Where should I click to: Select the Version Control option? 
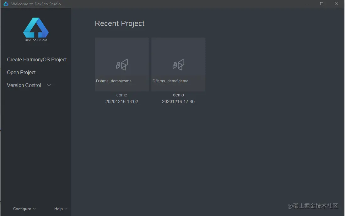coord(24,85)
